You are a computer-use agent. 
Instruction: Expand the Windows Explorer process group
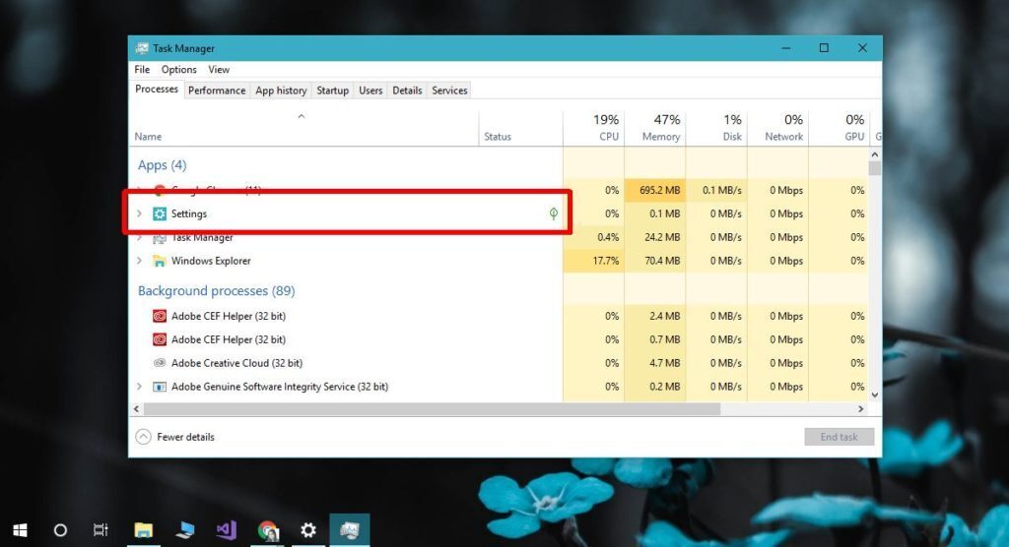tap(139, 261)
